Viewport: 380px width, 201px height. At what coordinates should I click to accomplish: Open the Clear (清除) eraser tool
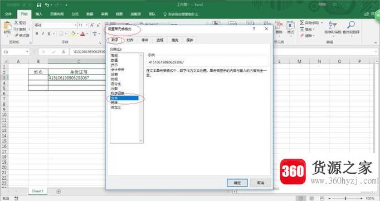tap(307, 36)
